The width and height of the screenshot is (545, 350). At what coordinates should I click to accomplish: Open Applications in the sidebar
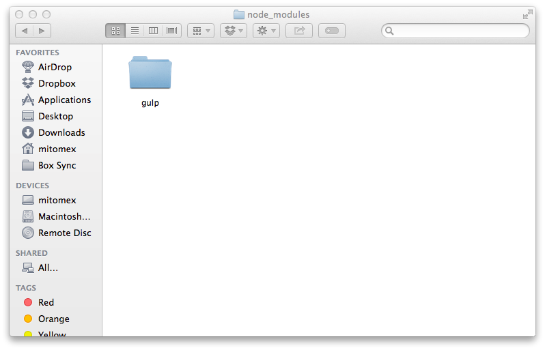click(x=55, y=100)
